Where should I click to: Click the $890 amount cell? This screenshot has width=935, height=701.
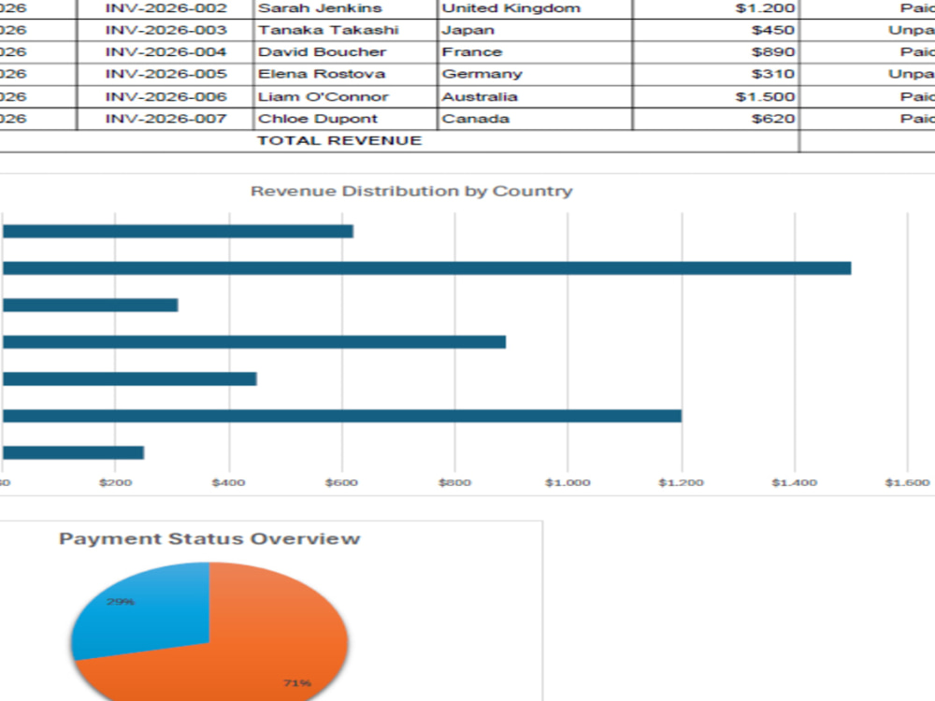715,51
